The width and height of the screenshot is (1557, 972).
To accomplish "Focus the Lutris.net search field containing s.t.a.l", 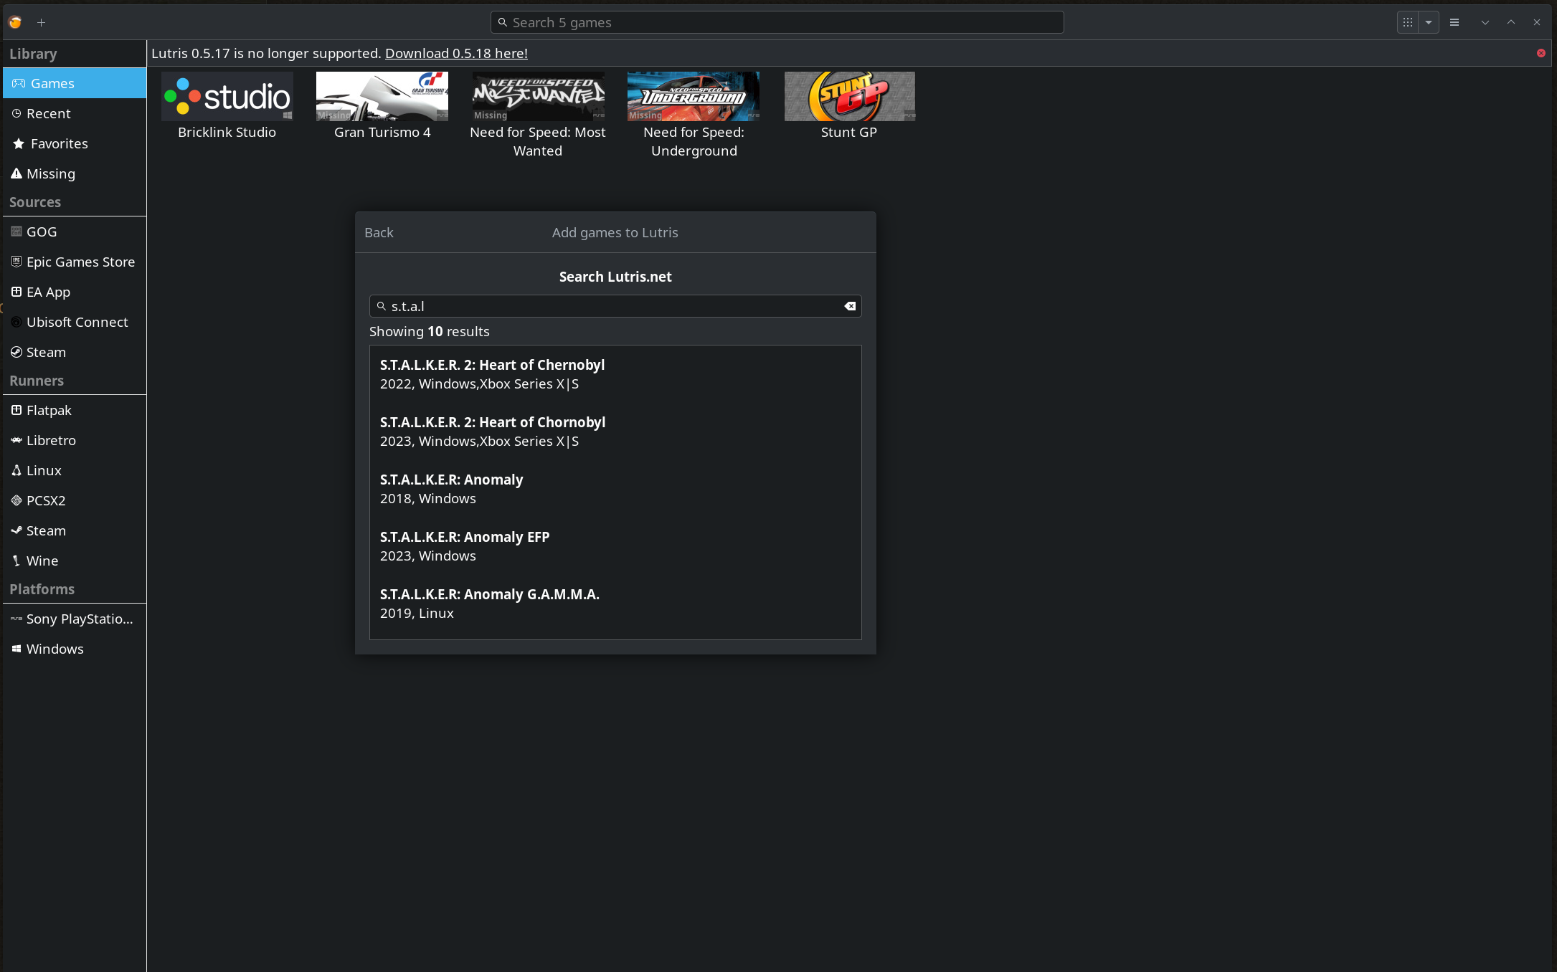I will [x=615, y=306].
